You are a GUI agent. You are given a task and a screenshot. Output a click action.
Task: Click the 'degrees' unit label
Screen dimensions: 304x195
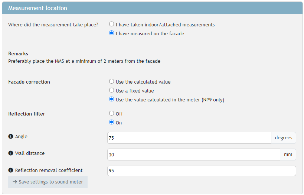(x=284, y=138)
